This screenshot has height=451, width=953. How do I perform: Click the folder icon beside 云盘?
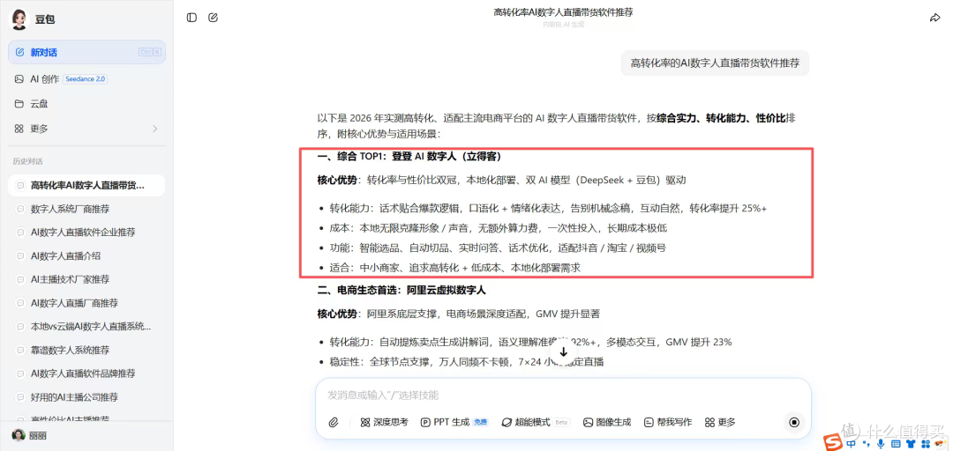click(x=19, y=104)
